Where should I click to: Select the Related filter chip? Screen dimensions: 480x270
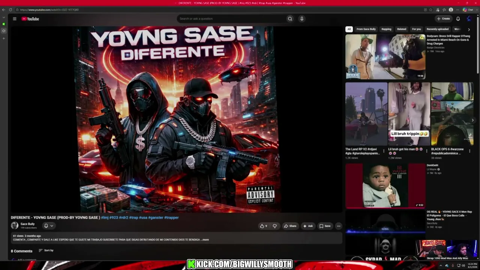[402, 29]
